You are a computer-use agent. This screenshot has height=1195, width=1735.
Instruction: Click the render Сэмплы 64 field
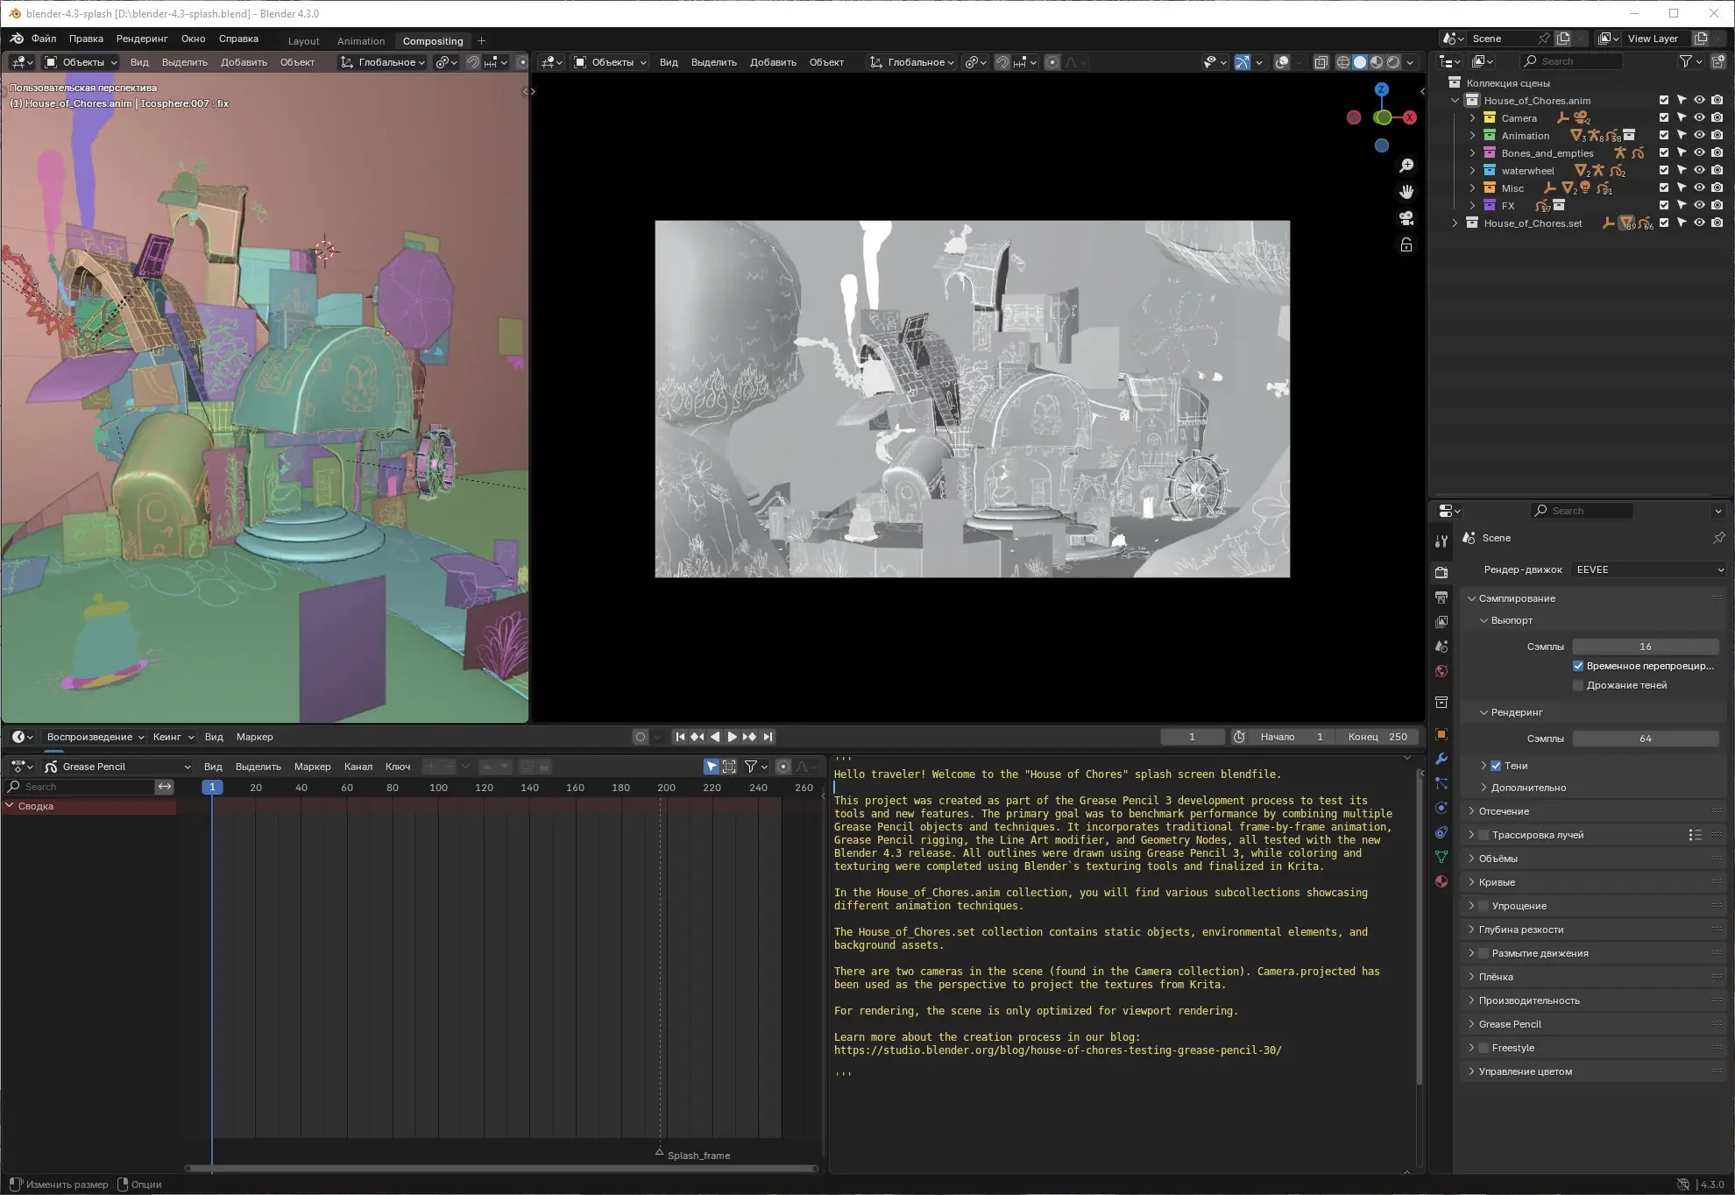pyautogui.click(x=1645, y=739)
